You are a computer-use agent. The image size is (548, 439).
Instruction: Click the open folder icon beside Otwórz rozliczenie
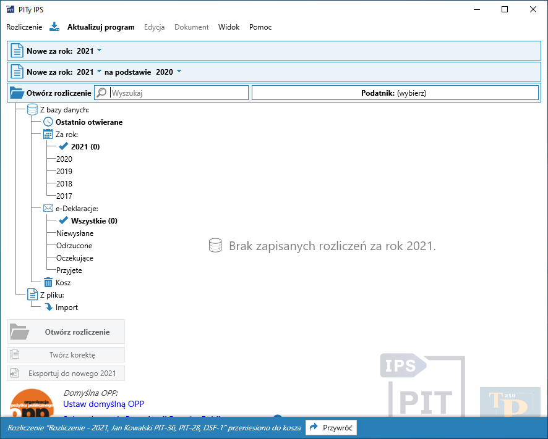coord(17,93)
